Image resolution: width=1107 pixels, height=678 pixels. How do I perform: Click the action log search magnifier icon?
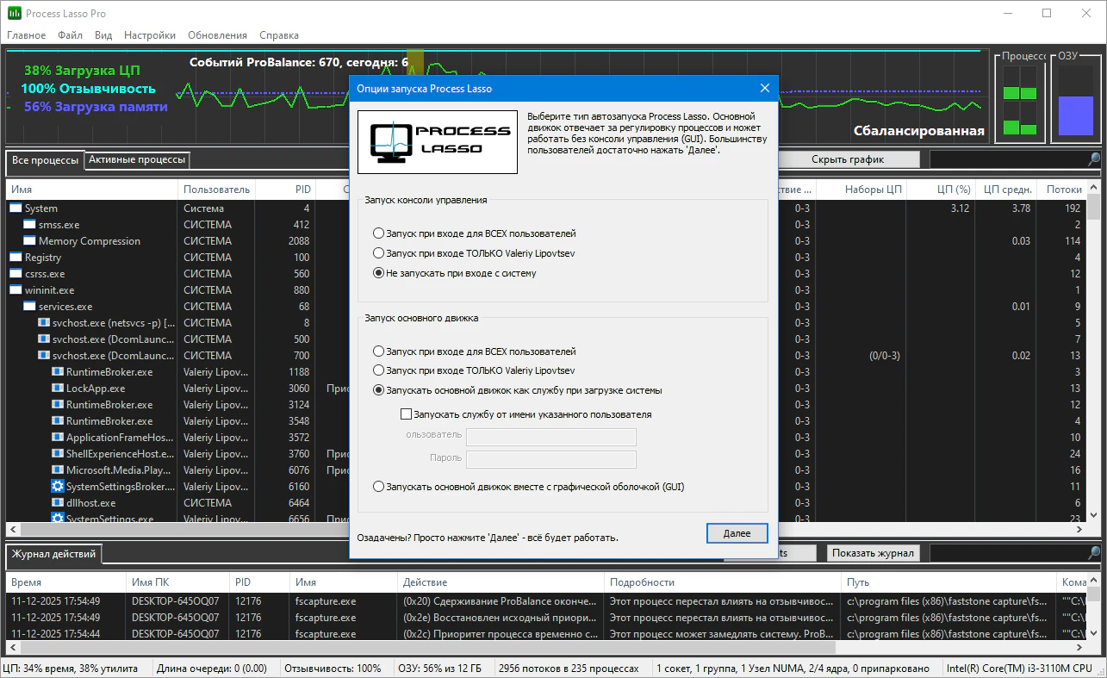pyautogui.click(x=1093, y=553)
